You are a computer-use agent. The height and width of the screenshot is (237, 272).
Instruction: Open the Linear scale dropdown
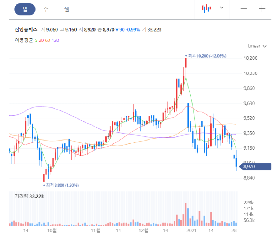(x=257, y=46)
